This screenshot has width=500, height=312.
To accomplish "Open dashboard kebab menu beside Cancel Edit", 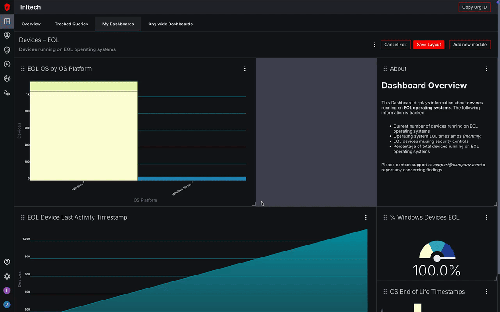I will point(375,44).
